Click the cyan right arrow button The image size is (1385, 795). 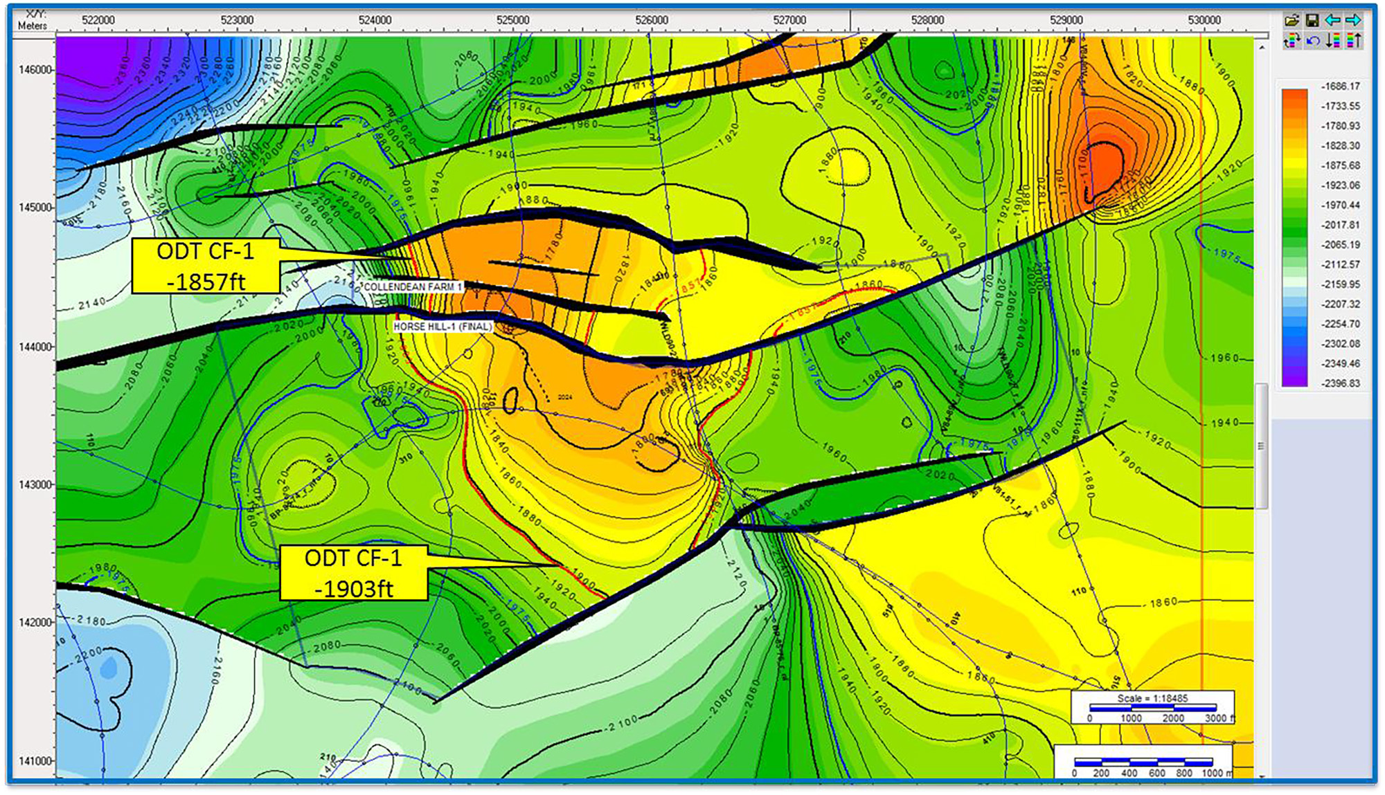coord(1352,21)
